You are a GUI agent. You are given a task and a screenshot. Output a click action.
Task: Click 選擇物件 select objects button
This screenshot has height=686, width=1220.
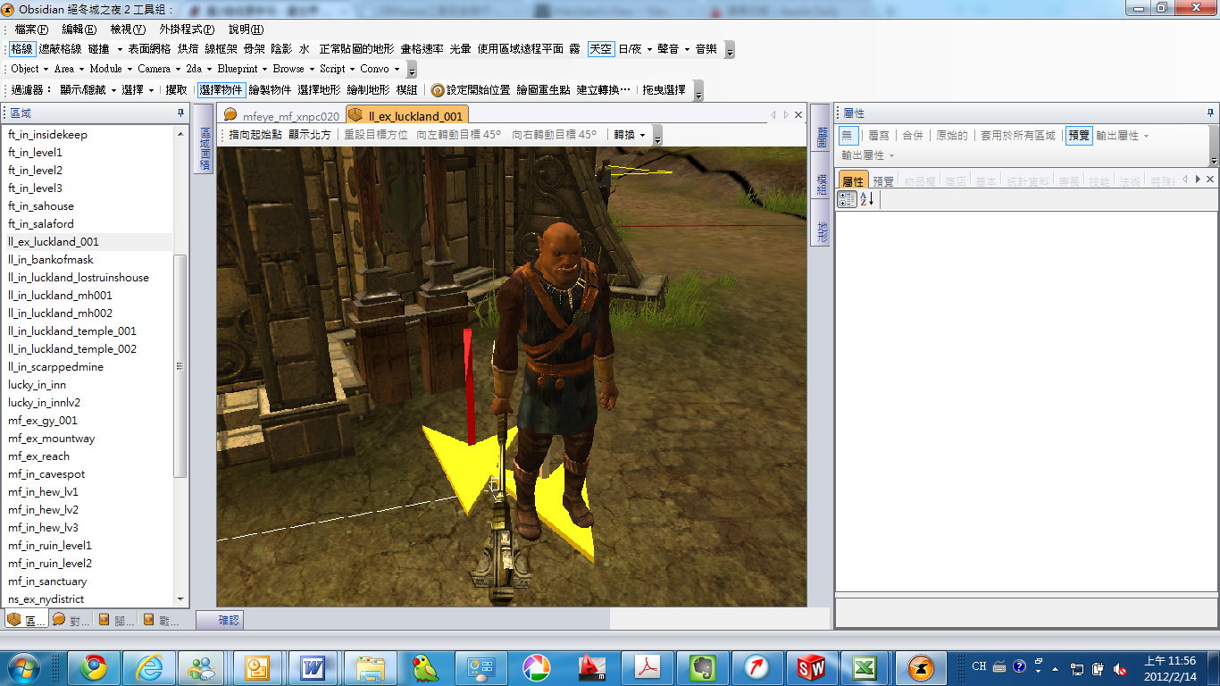[221, 90]
